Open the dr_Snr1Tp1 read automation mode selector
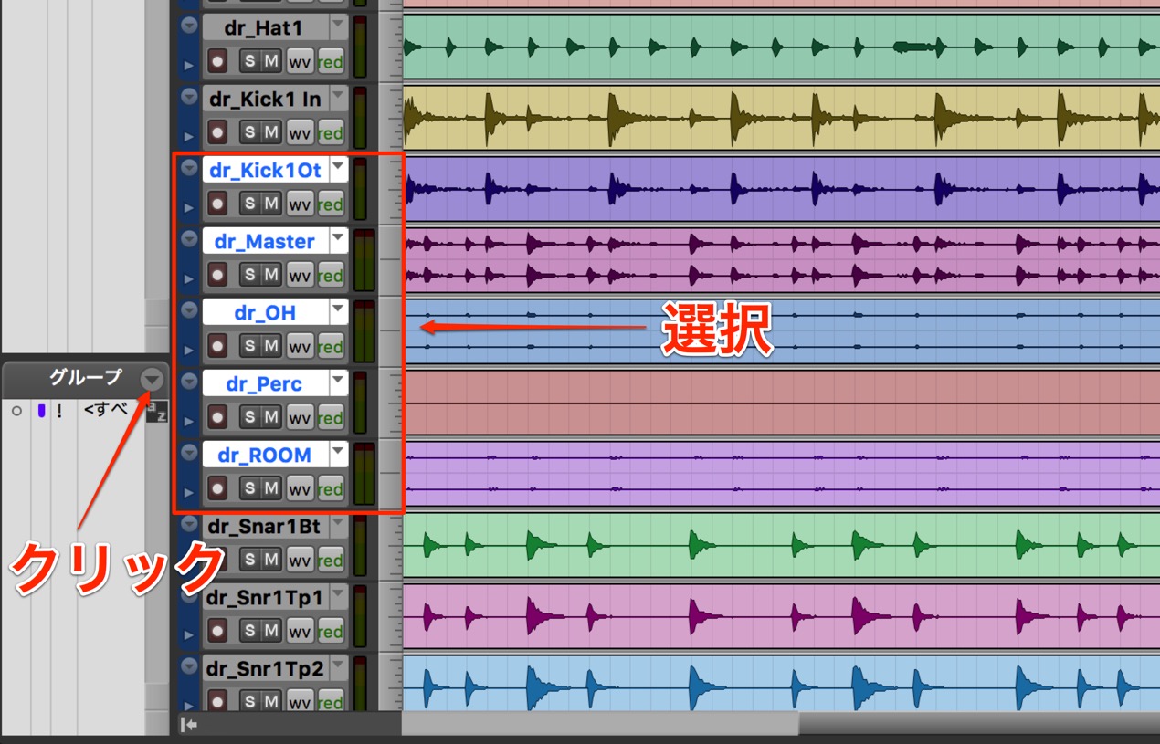The width and height of the screenshot is (1160, 744). [331, 631]
